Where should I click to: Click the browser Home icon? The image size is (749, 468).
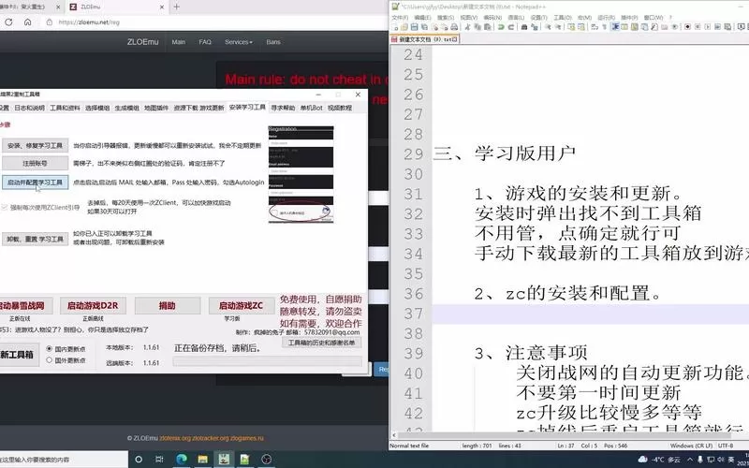(x=28, y=22)
